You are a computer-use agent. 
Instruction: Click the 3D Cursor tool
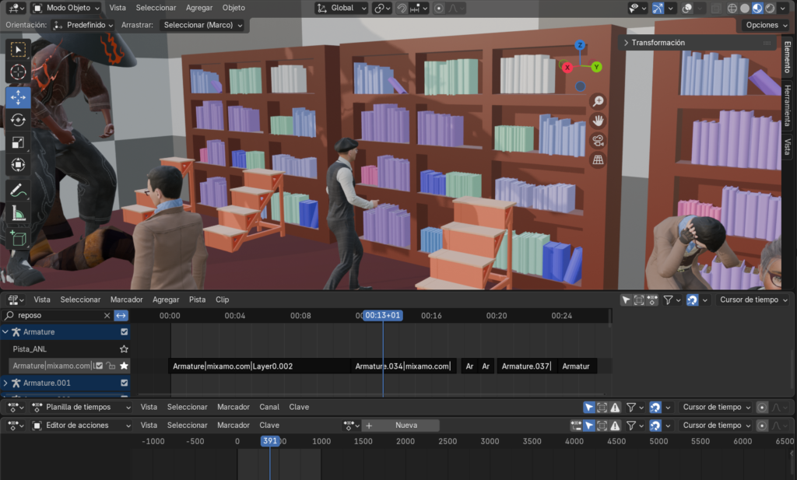18,72
